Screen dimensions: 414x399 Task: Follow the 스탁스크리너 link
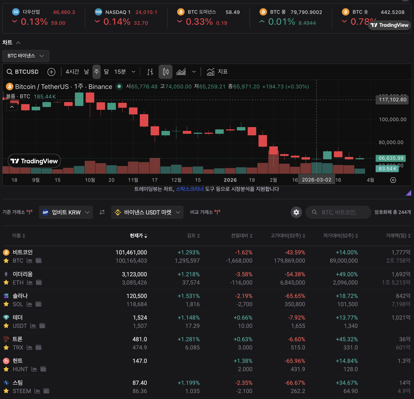[x=189, y=189]
